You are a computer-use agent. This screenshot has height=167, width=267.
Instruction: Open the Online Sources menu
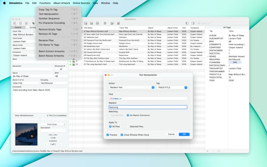[81, 3]
